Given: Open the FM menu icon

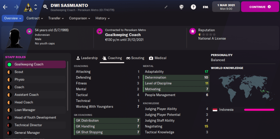Looking at the screenshot, I should tap(205, 7).
